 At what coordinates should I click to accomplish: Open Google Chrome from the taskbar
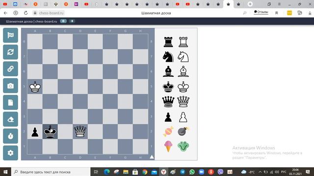(145, 172)
